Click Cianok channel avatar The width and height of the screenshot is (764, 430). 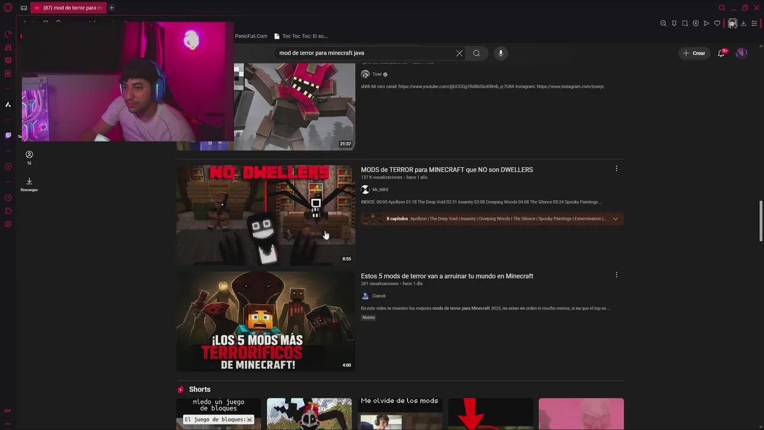pos(365,296)
